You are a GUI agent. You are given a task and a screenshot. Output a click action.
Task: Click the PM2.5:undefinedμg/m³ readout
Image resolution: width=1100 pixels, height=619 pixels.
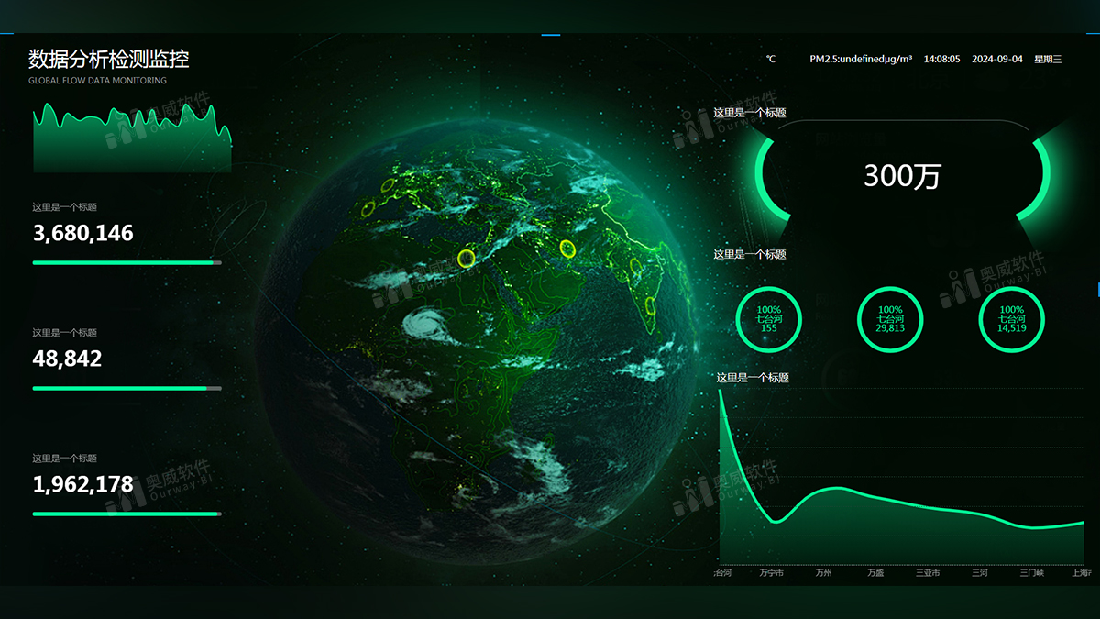[x=861, y=59]
